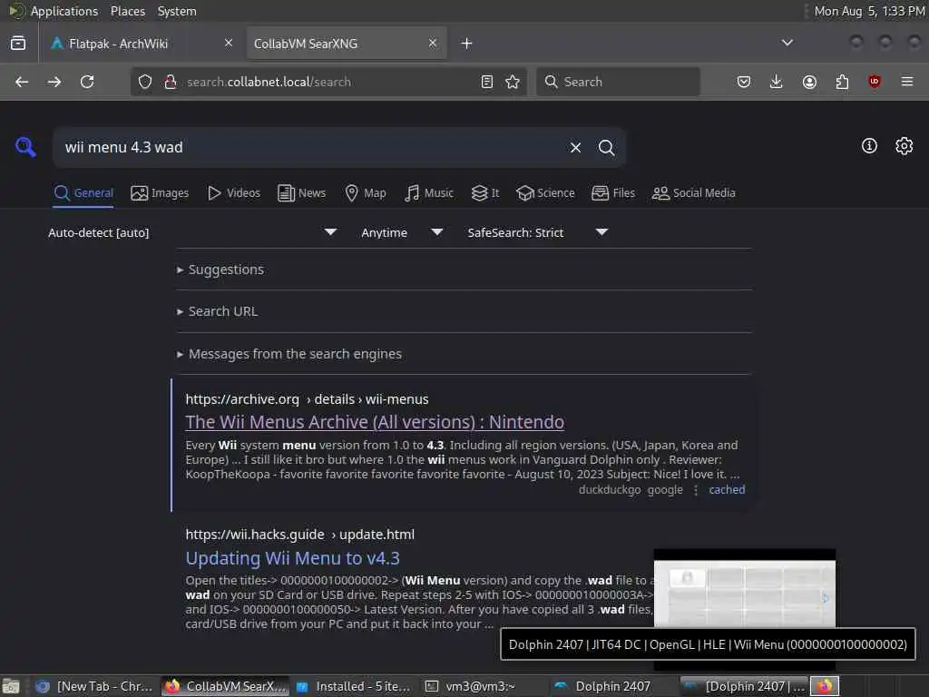This screenshot has width=929, height=697.
Task: Click the archive.org result URL
Action: pyautogui.click(x=307, y=399)
